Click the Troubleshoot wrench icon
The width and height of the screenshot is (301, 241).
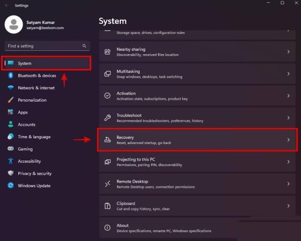(107, 118)
